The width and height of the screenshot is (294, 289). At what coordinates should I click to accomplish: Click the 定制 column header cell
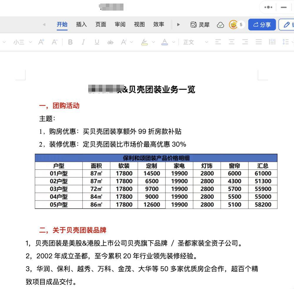point(151,166)
